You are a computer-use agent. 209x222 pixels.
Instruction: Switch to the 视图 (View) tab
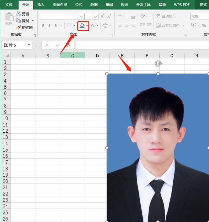124,5
